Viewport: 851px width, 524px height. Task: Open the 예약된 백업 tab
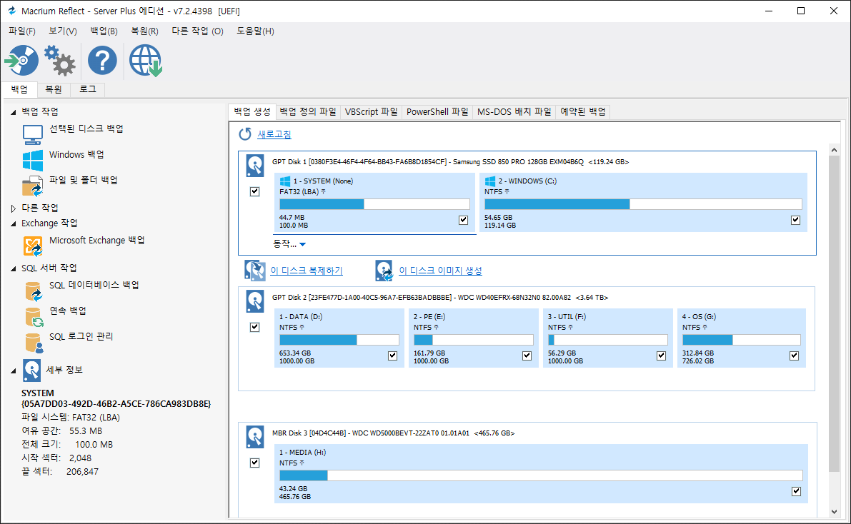pos(583,112)
